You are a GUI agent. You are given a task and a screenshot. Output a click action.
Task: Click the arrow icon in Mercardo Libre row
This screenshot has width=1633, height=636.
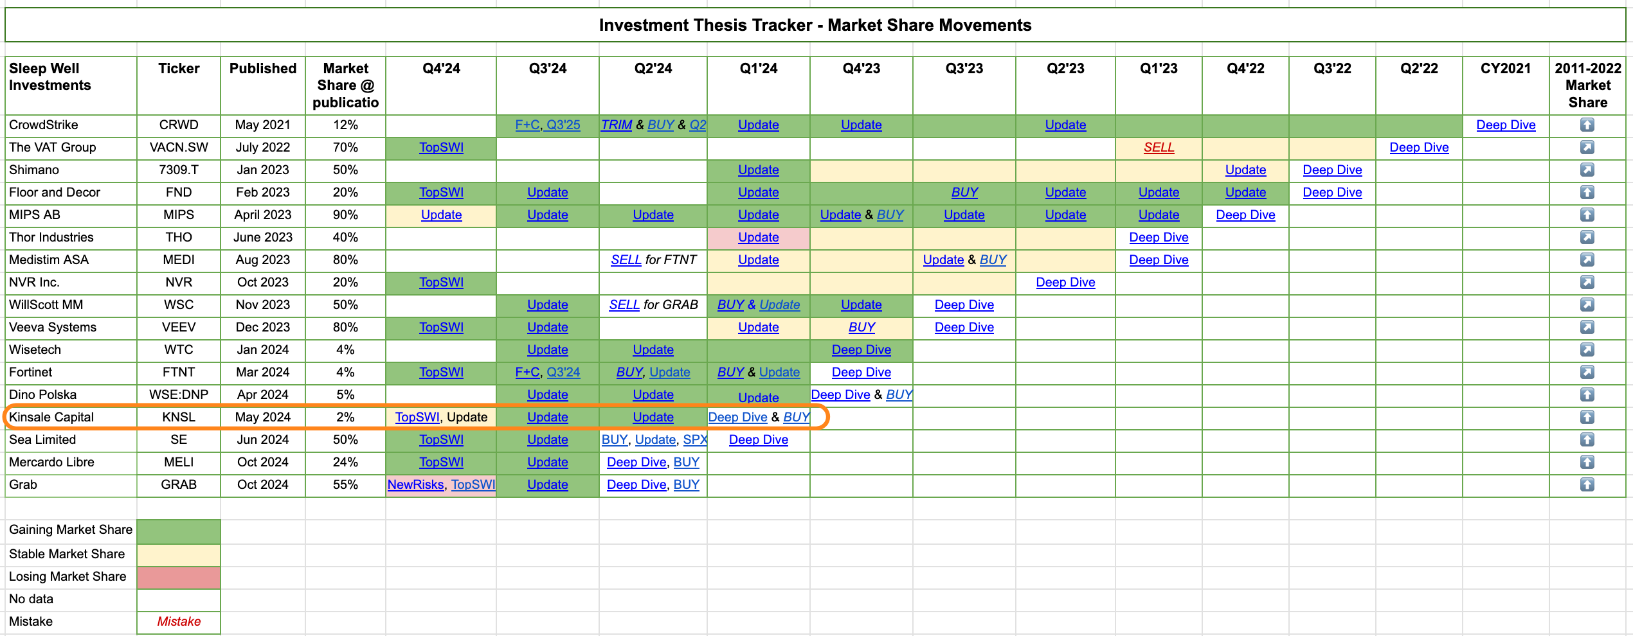[1587, 462]
